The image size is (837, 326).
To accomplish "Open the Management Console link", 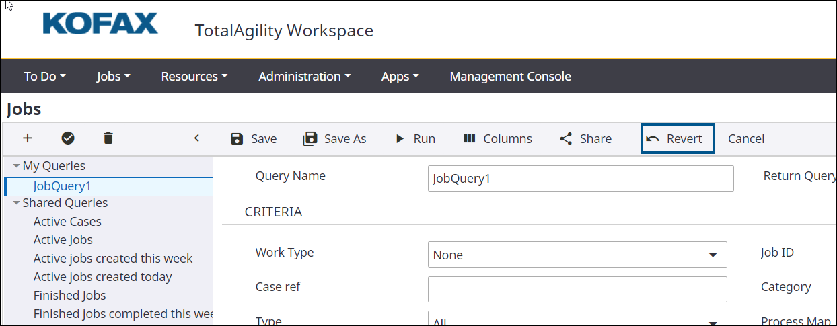I will [x=510, y=77].
